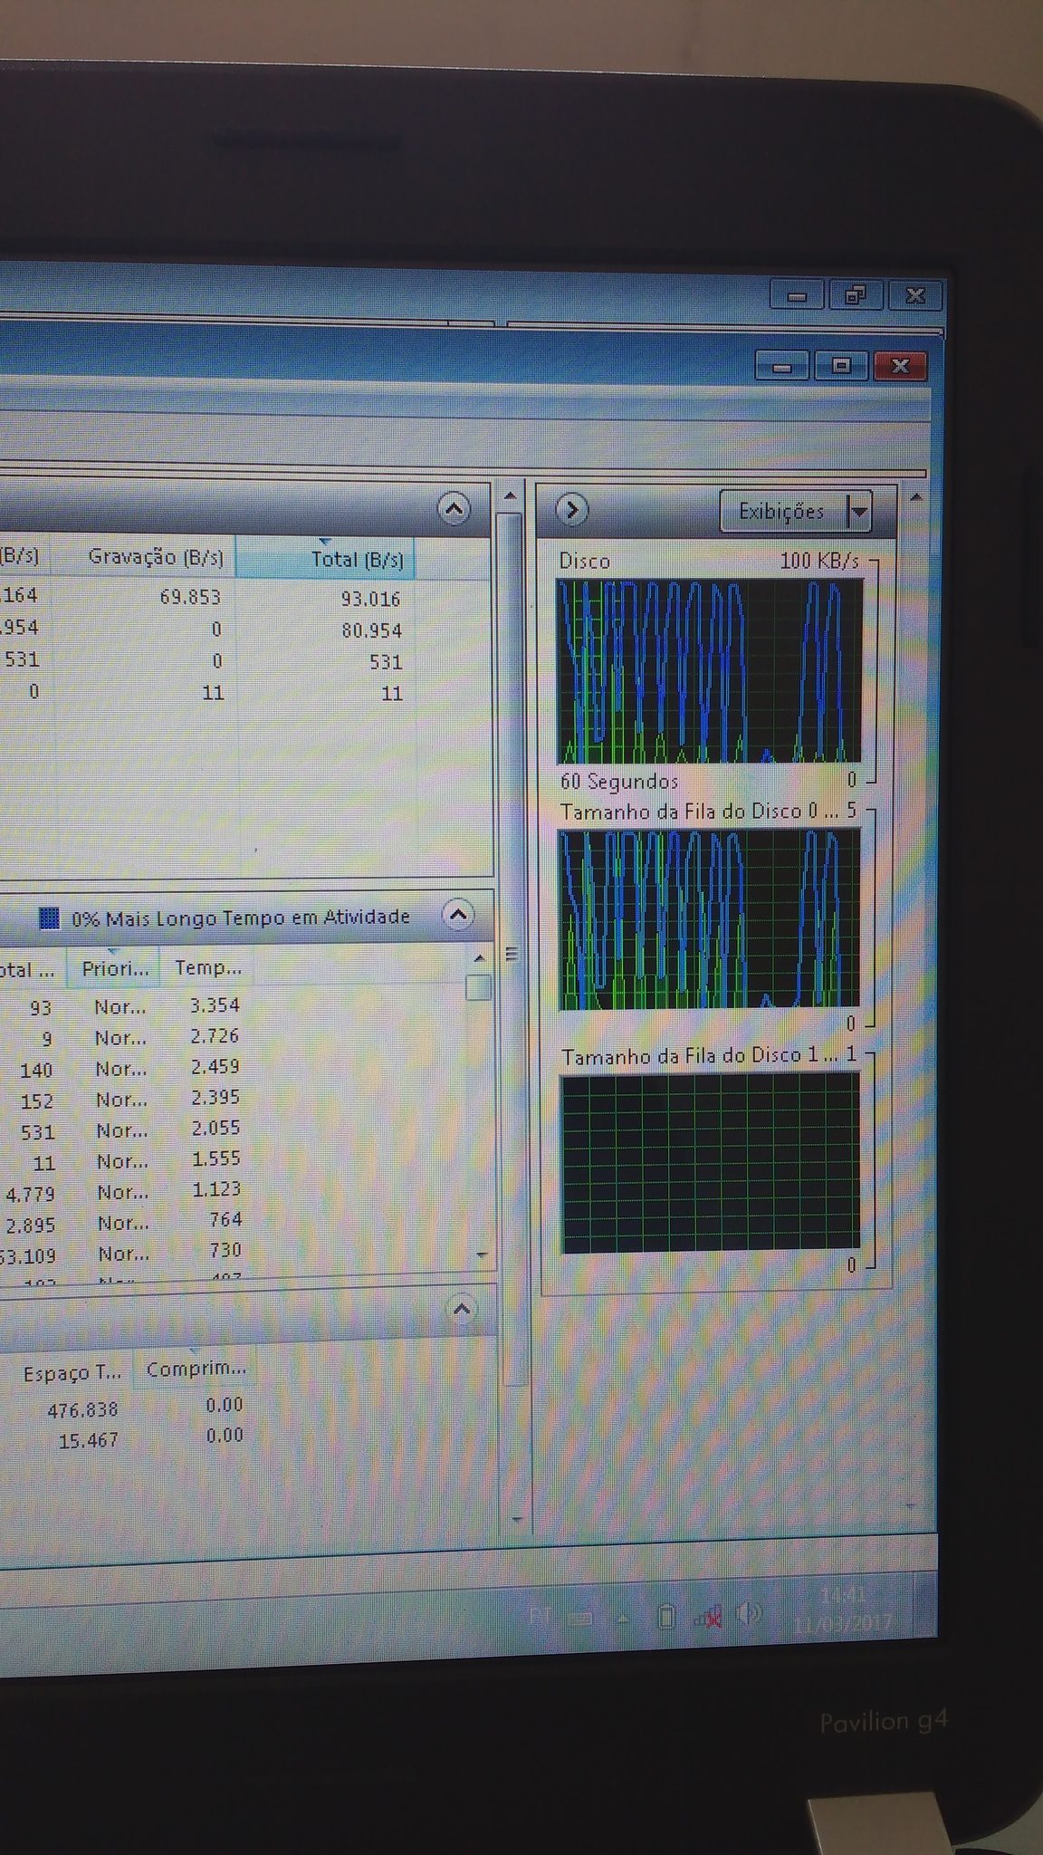Sort by Priori... column header
1043x1855 pixels.
click(114, 968)
